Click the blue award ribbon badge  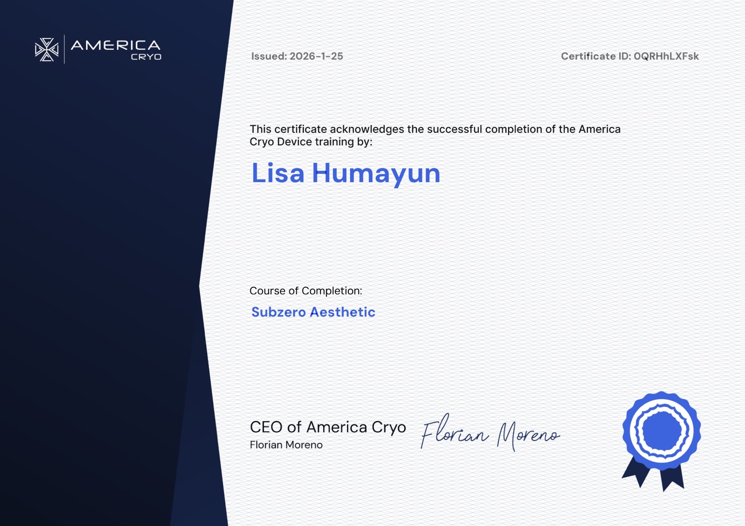(x=661, y=441)
